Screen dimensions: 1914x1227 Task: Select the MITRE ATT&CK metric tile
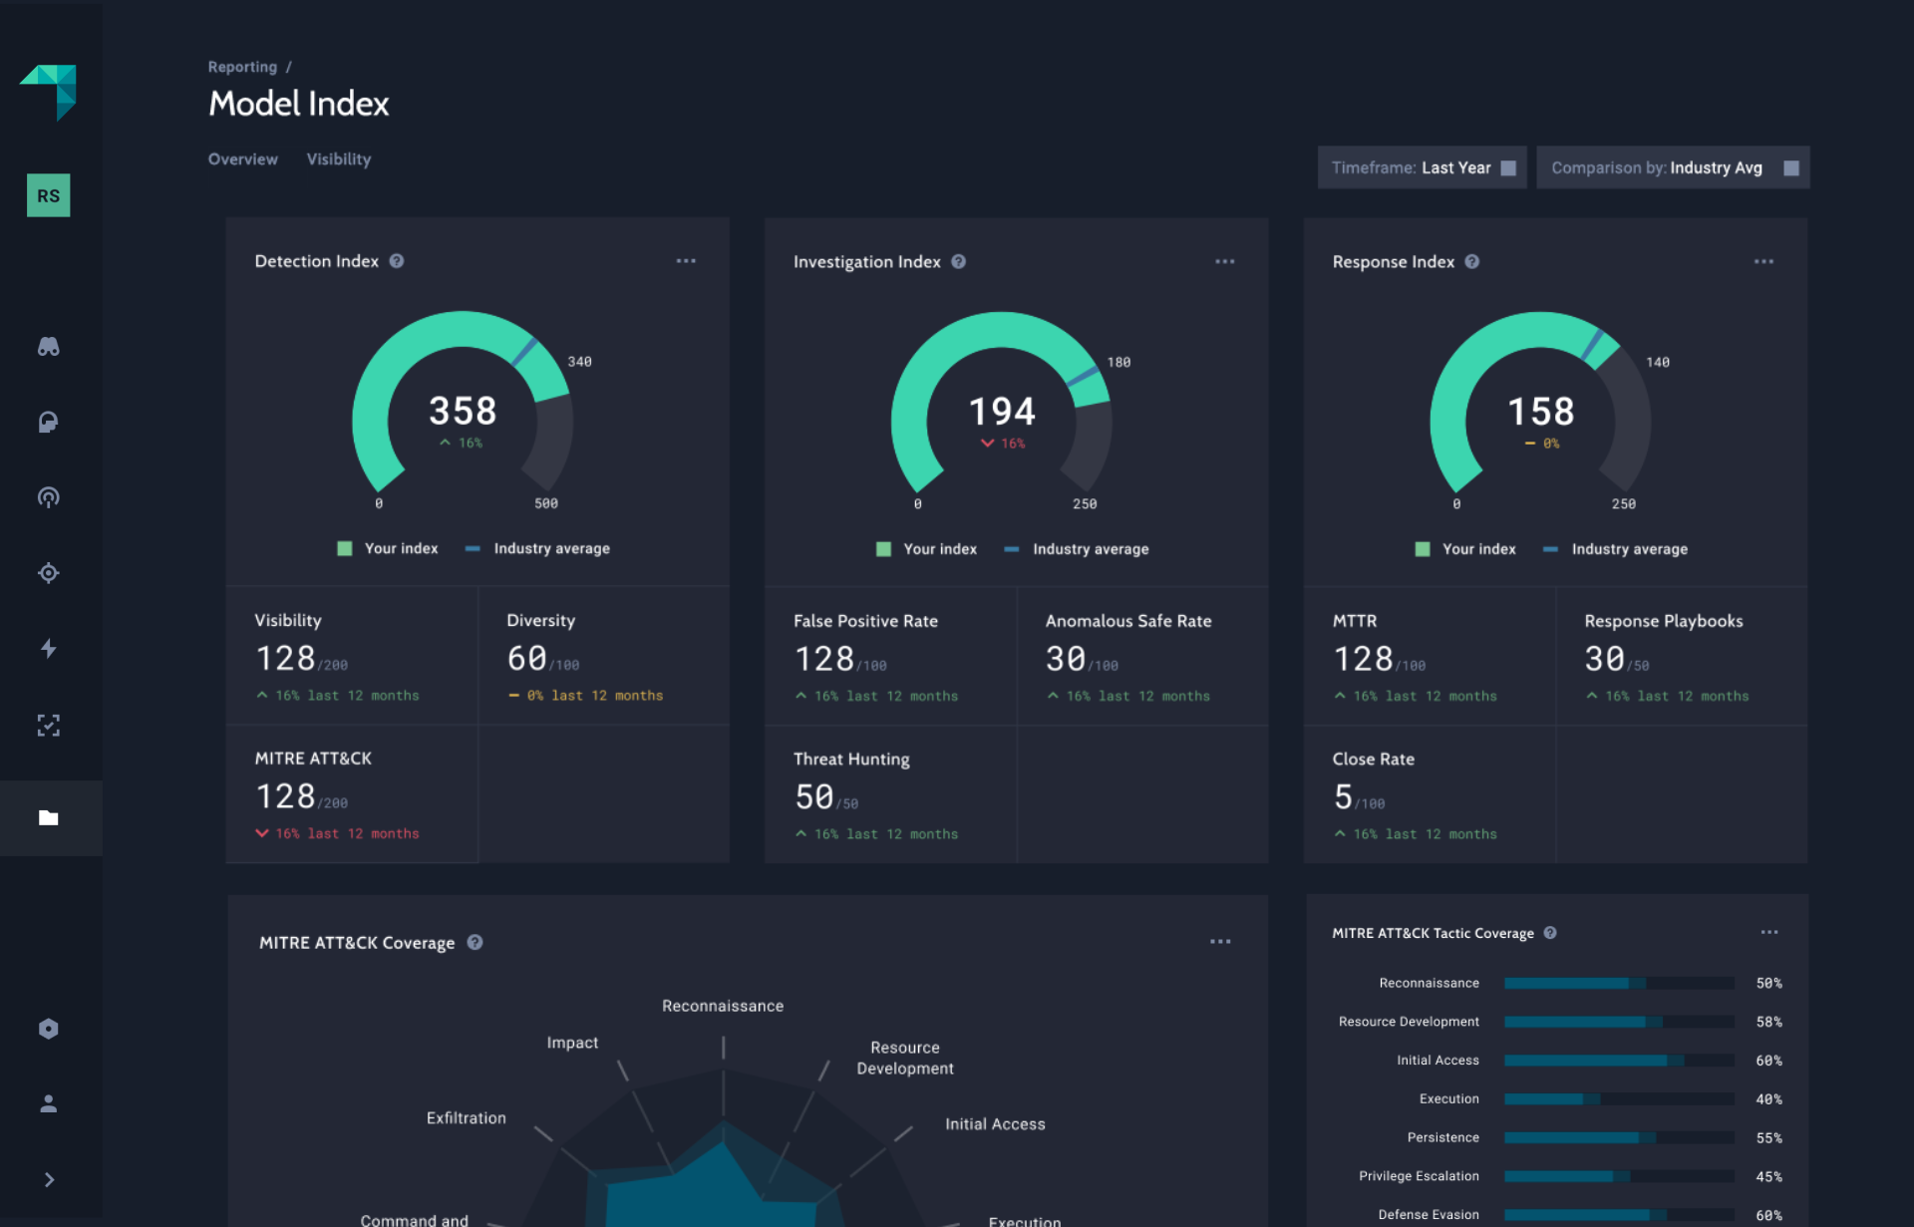tap(352, 794)
